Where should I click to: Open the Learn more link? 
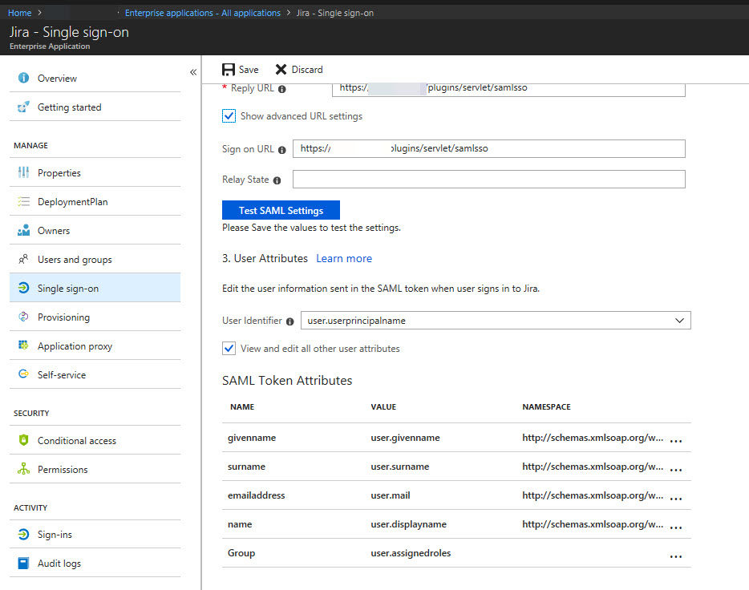tap(344, 258)
